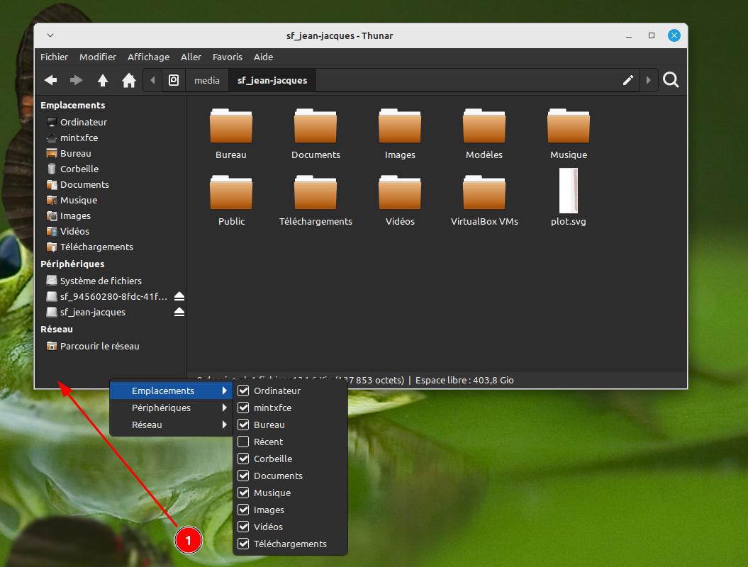Image resolution: width=748 pixels, height=567 pixels.
Task: Open the Aide menu
Action: coord(263,57)
